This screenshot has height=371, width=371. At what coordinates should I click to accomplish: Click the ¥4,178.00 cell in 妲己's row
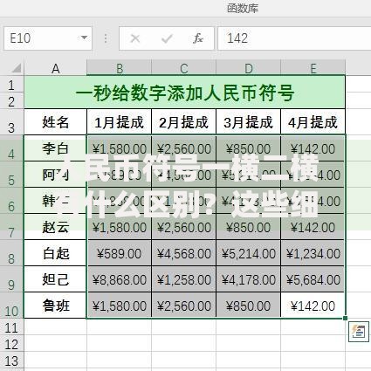[x=249, y=279]
